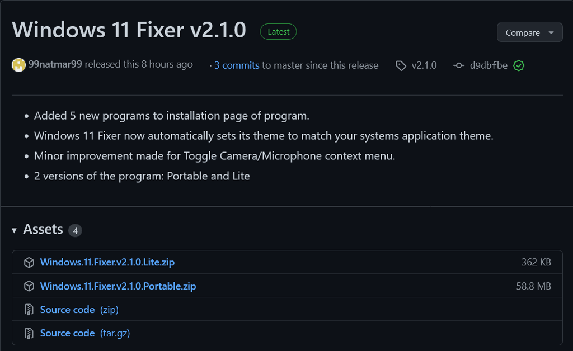Viewport: 573px width, 351px height.
Task: Click the file icon for Source code zip
Action: tap(29, 310)
